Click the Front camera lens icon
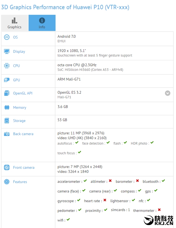Viewport: 176px width, 228px height. [7, 168]
